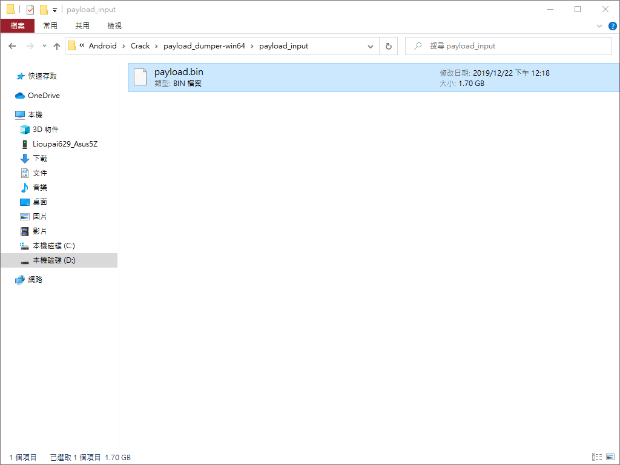Expand subfolders arrow after Android
Viewport: 620px width, 465px height.
coord(124,46)
